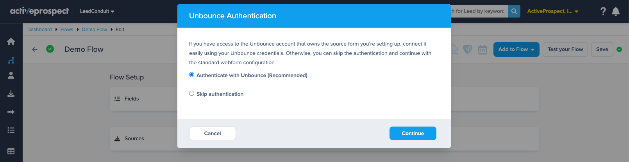Image resolution: width=629 pixels, height=162 pixels.
Task: Click the right-arrow icon in sidebar
Action: [x=11, y=112]
